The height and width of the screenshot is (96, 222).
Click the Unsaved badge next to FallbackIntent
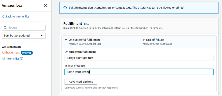tap(27, 53)
